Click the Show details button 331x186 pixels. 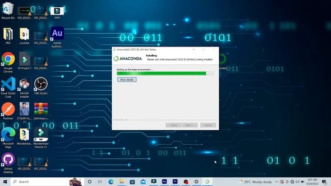127,80
